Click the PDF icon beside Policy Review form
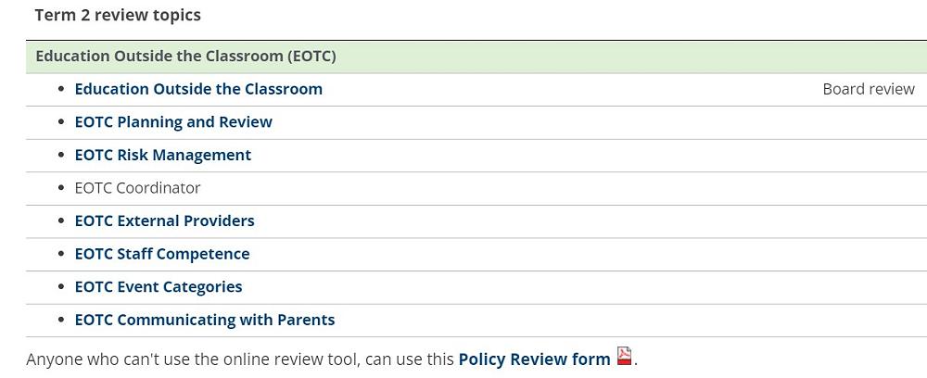Image resolution: width=927 pixels, height=378 pixels. [625, 357]
